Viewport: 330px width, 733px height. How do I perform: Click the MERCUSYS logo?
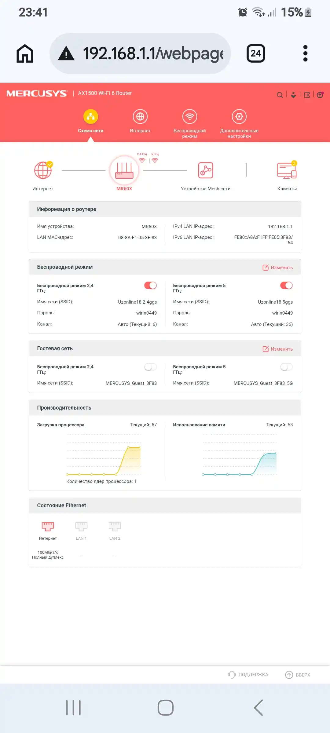coord(37,93)
